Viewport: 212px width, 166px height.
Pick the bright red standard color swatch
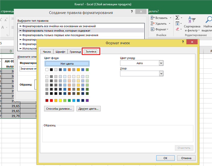51,100
